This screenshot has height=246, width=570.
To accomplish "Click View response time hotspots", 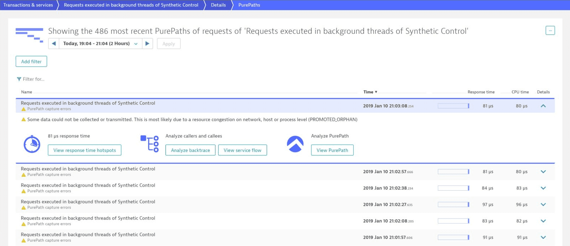I will coord(85,150).
